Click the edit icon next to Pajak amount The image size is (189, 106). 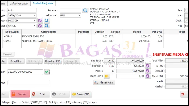[x=148, y=71]
